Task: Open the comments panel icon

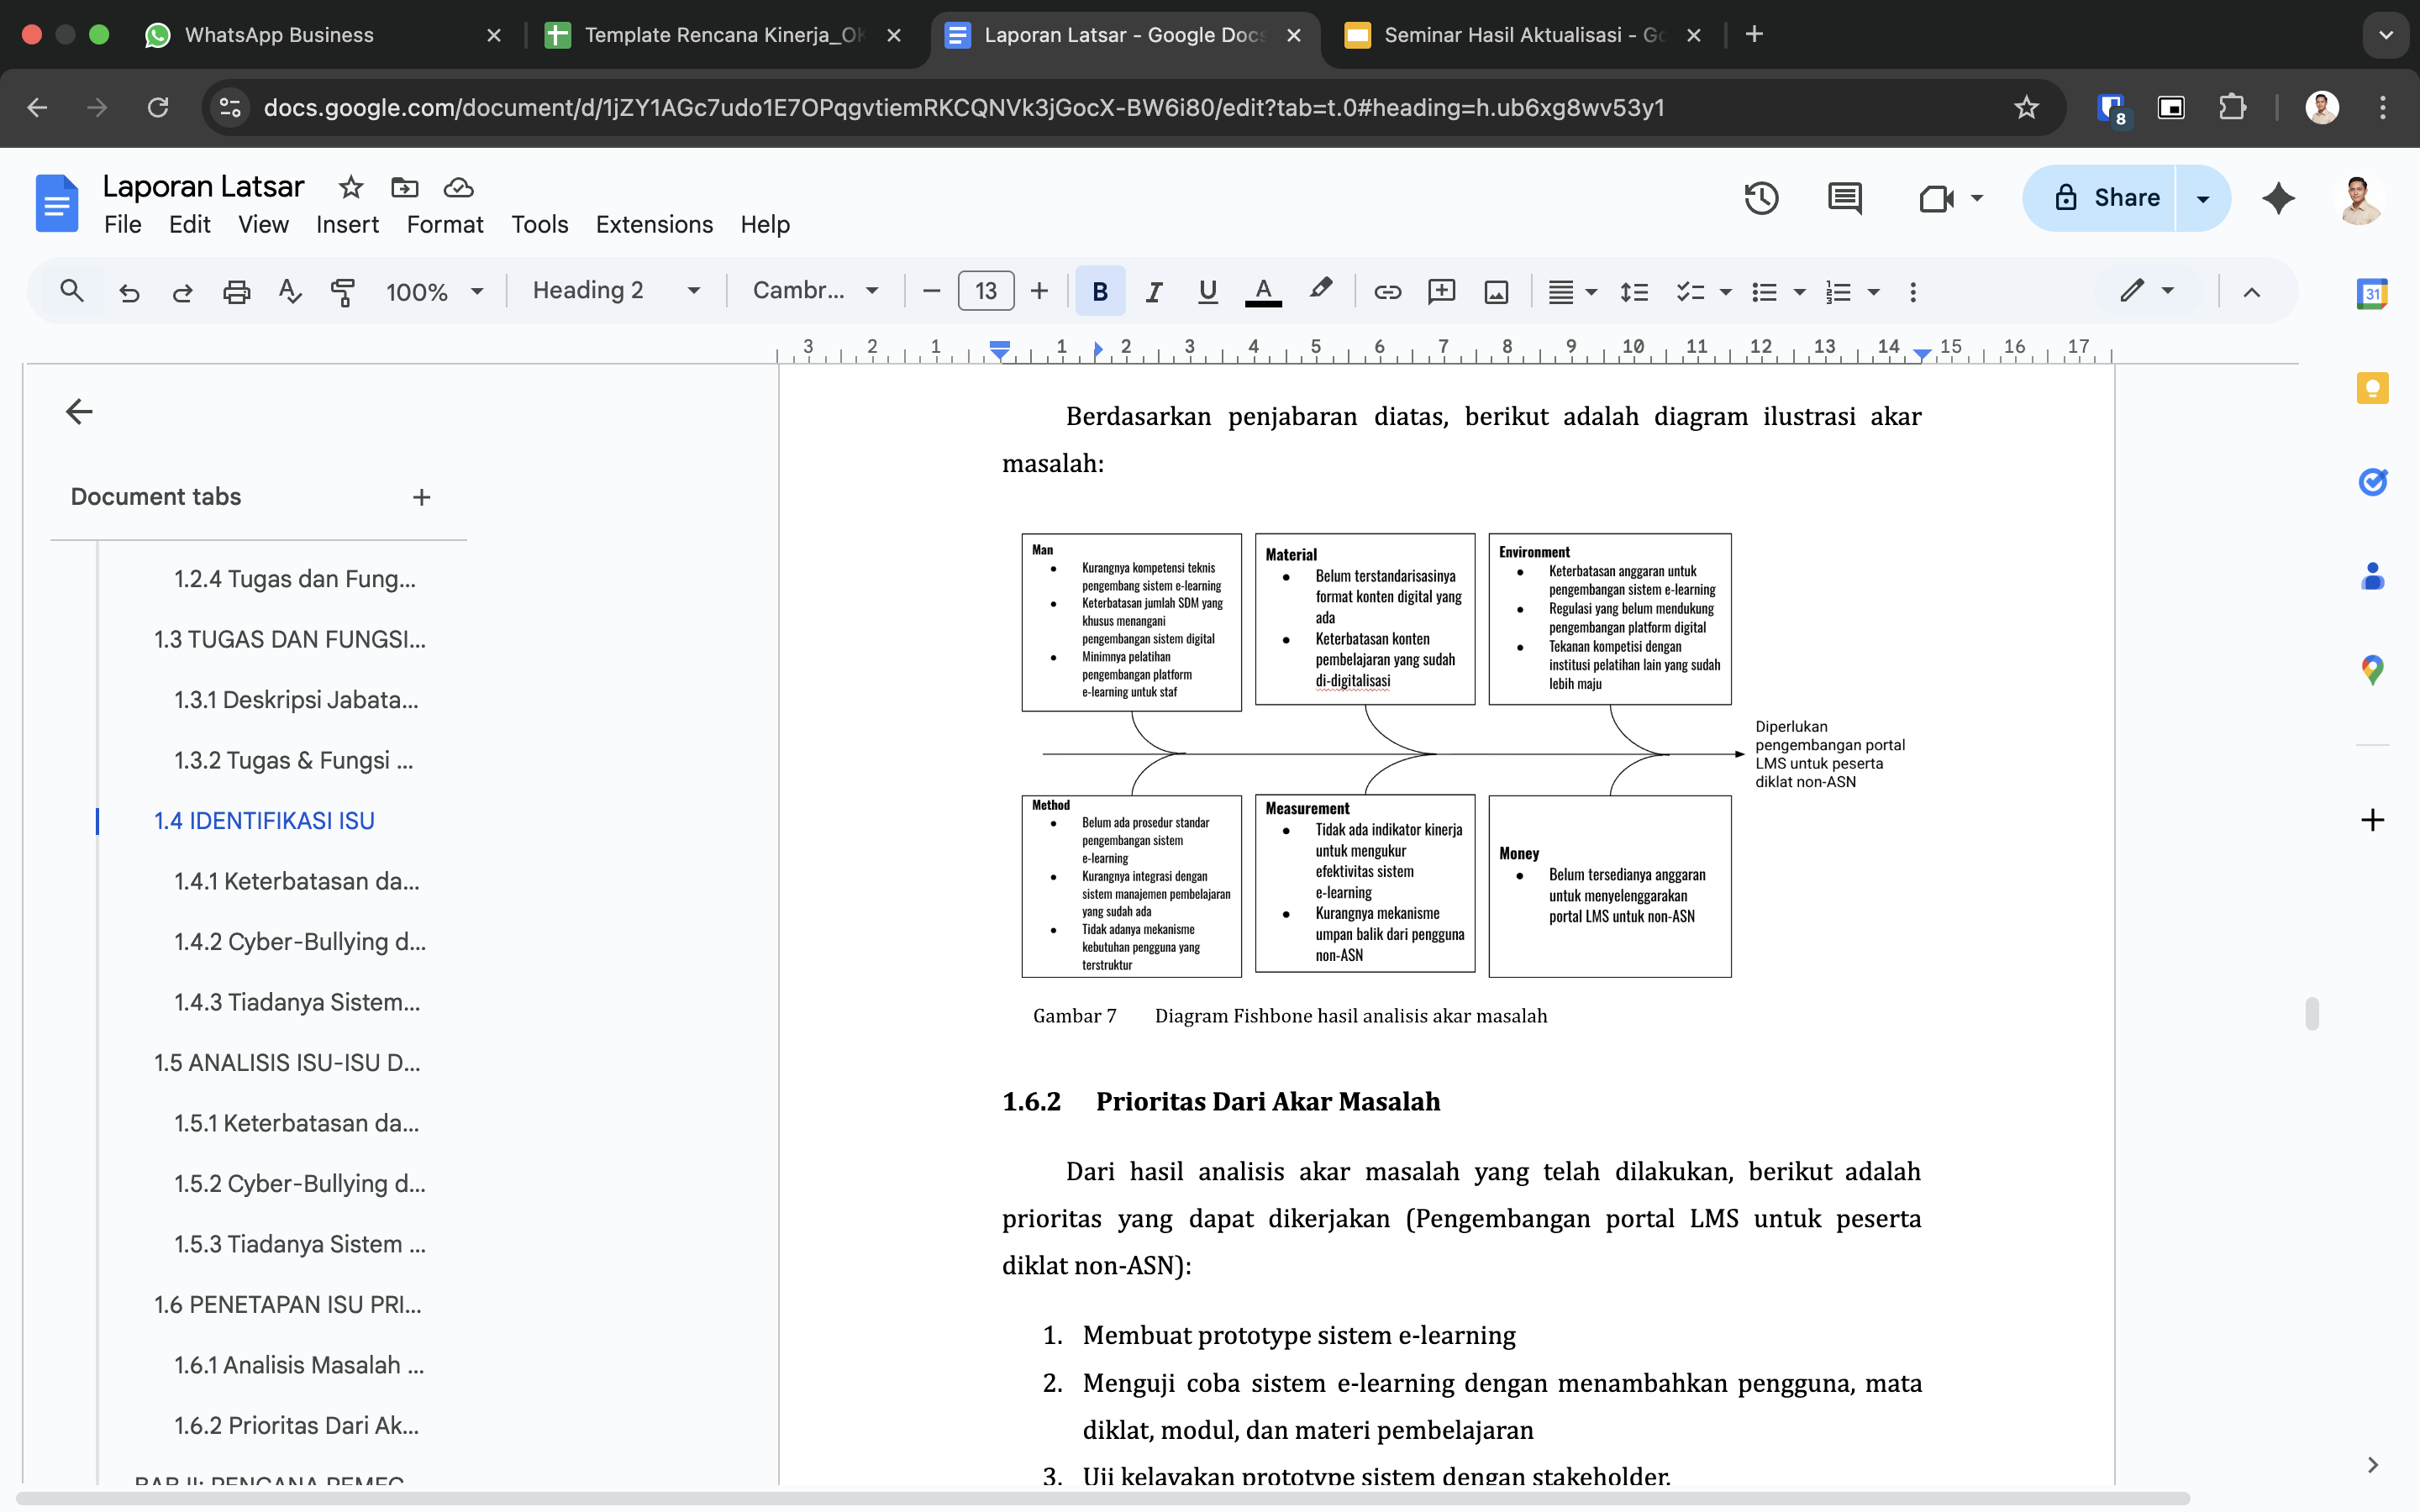Action: (x=1844, y=198)
